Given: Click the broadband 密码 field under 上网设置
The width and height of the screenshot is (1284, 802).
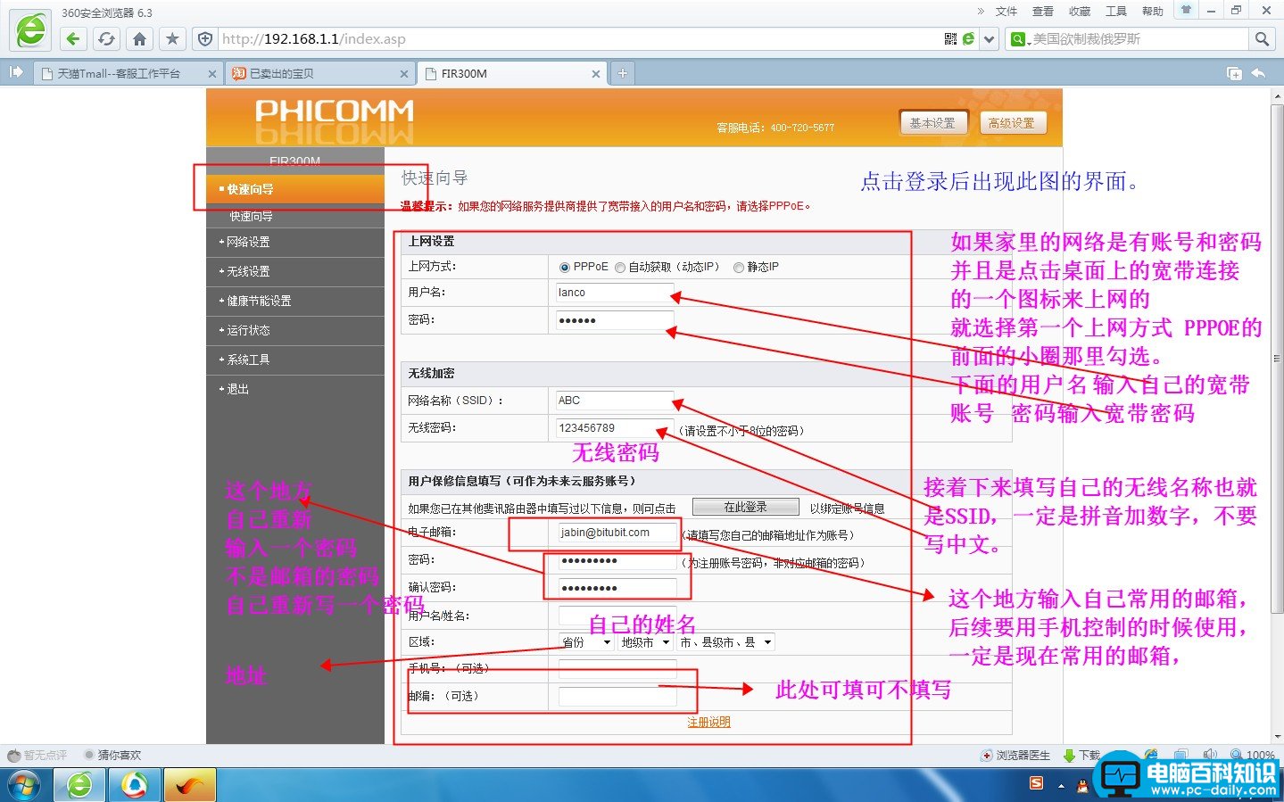Looking at the screenshot, I should [615, 320].
